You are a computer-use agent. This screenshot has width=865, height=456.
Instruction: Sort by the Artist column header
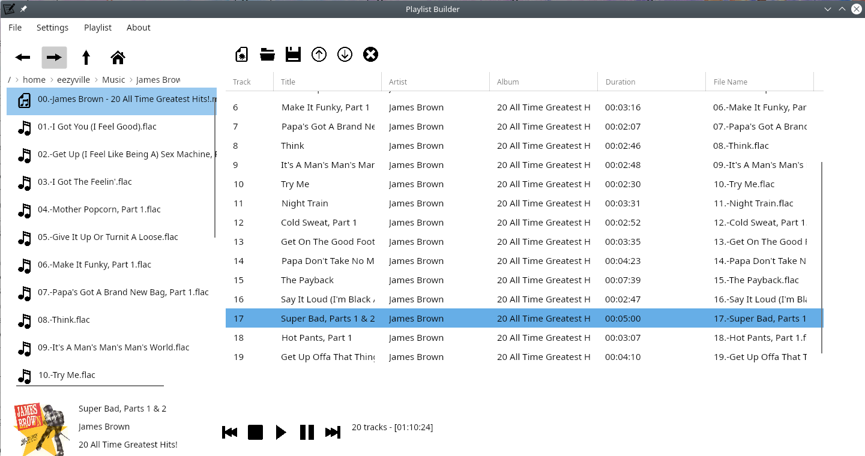pyautogui.click(x=436, y=82)
